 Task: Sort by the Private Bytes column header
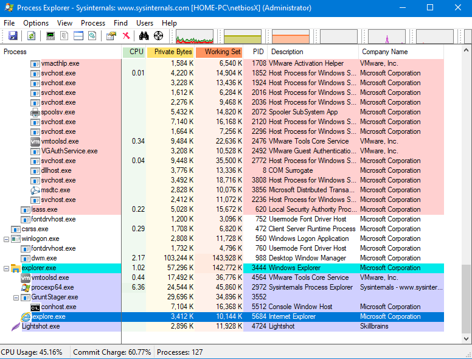(173, 52)
